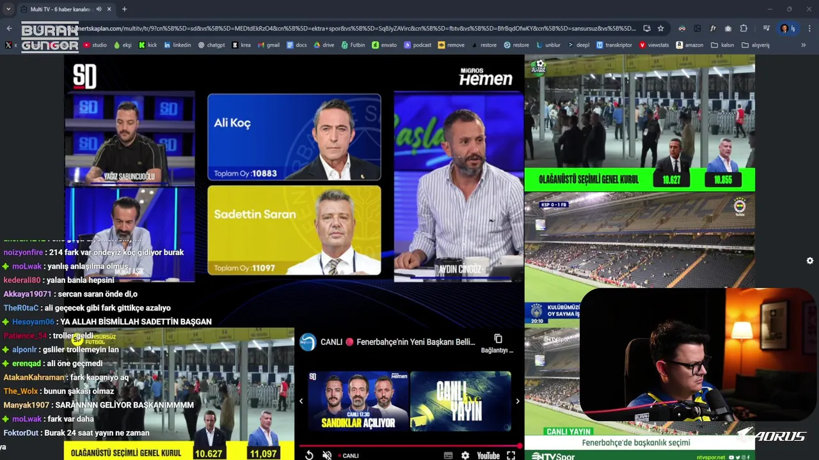This screenshot has height=460, width=819.
Task: Open the deepl bookmark
Action: [x=578, y=45]
